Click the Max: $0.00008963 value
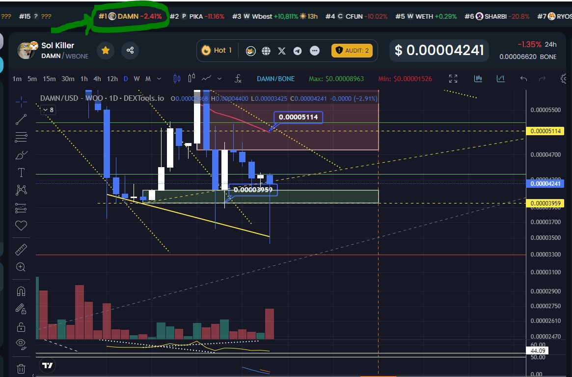This screenshot has height=377, width=572. (x=336, y=79)
